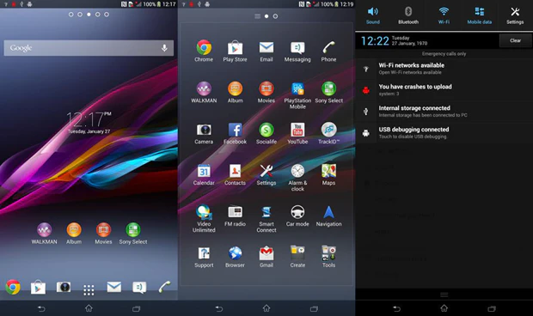Image resolution: width=533 pixels, height=316 pixels.
Task: Open Album on the home screen
Action: click(74, 234)
